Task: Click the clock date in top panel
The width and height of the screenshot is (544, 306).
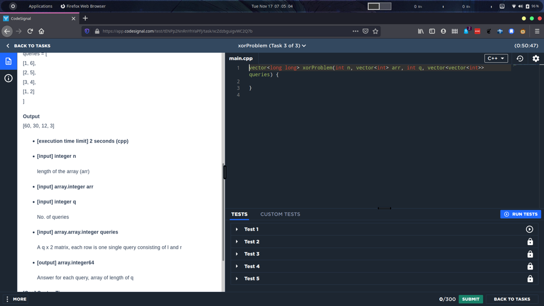Action: (x=272, y=6)
